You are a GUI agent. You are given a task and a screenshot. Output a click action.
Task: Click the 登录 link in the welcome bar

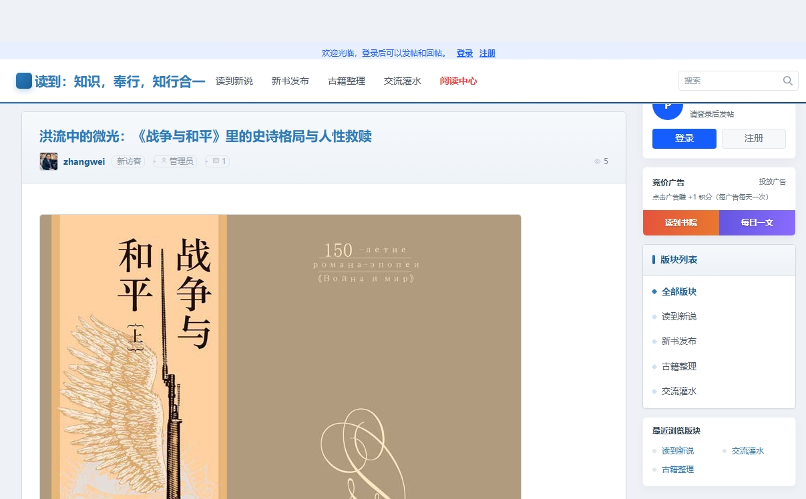pyautogui.click(x=465, y=53)
